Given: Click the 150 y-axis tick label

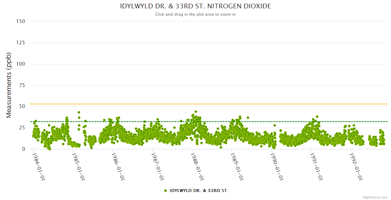Looking at the screenshot, I should (21, 21).
